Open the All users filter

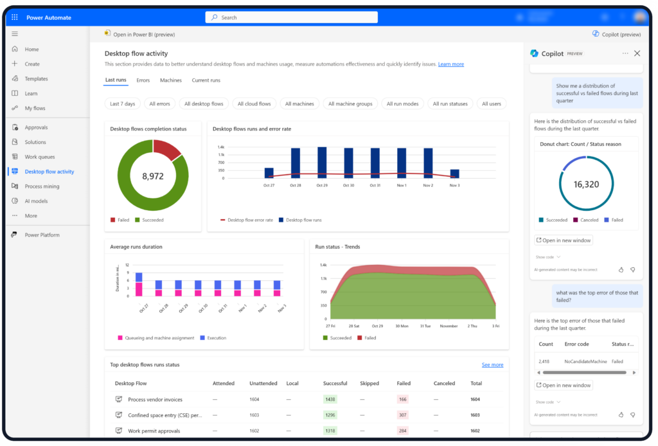click(491, 103)
